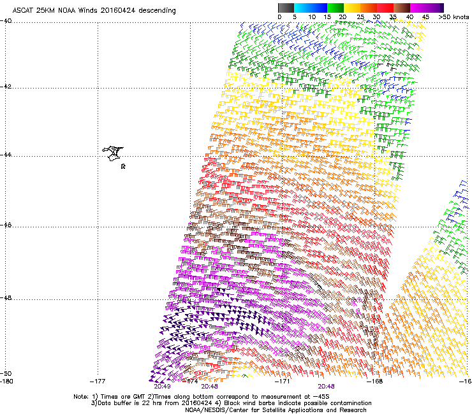Screen dimensions: 472x414
Task: Click the '20:48' time label beside -174
Action: tap(209, 387)
